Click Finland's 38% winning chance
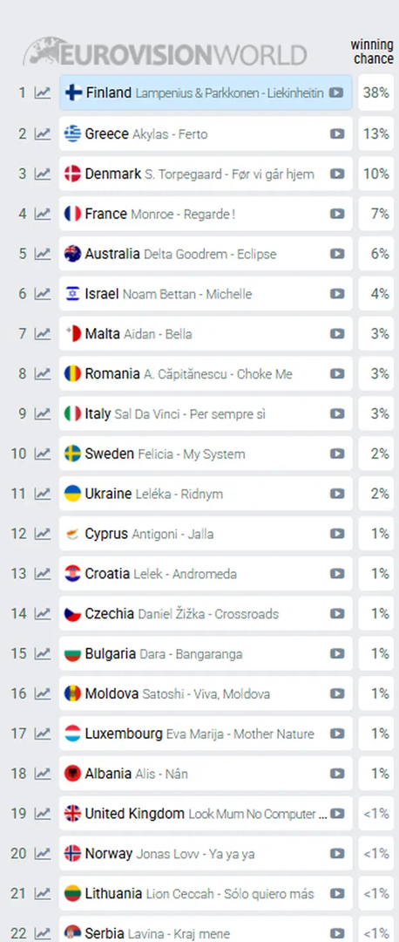399x942 pixels. pos(376,92)
